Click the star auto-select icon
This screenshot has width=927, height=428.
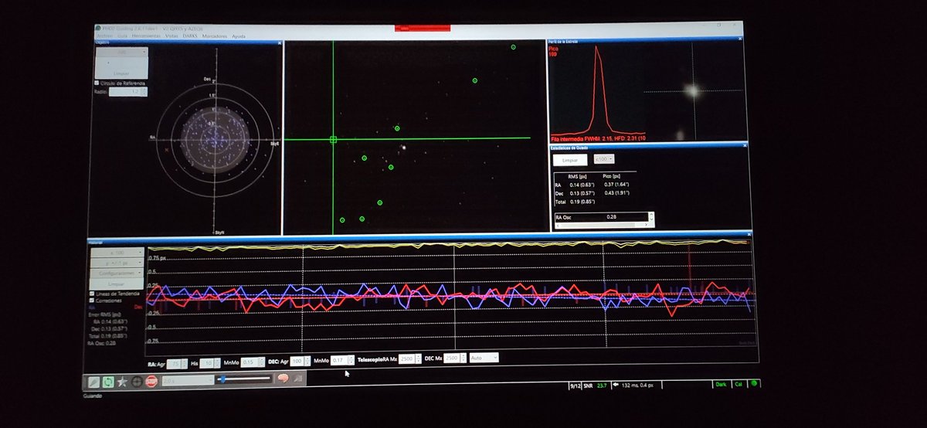(122, 381)
